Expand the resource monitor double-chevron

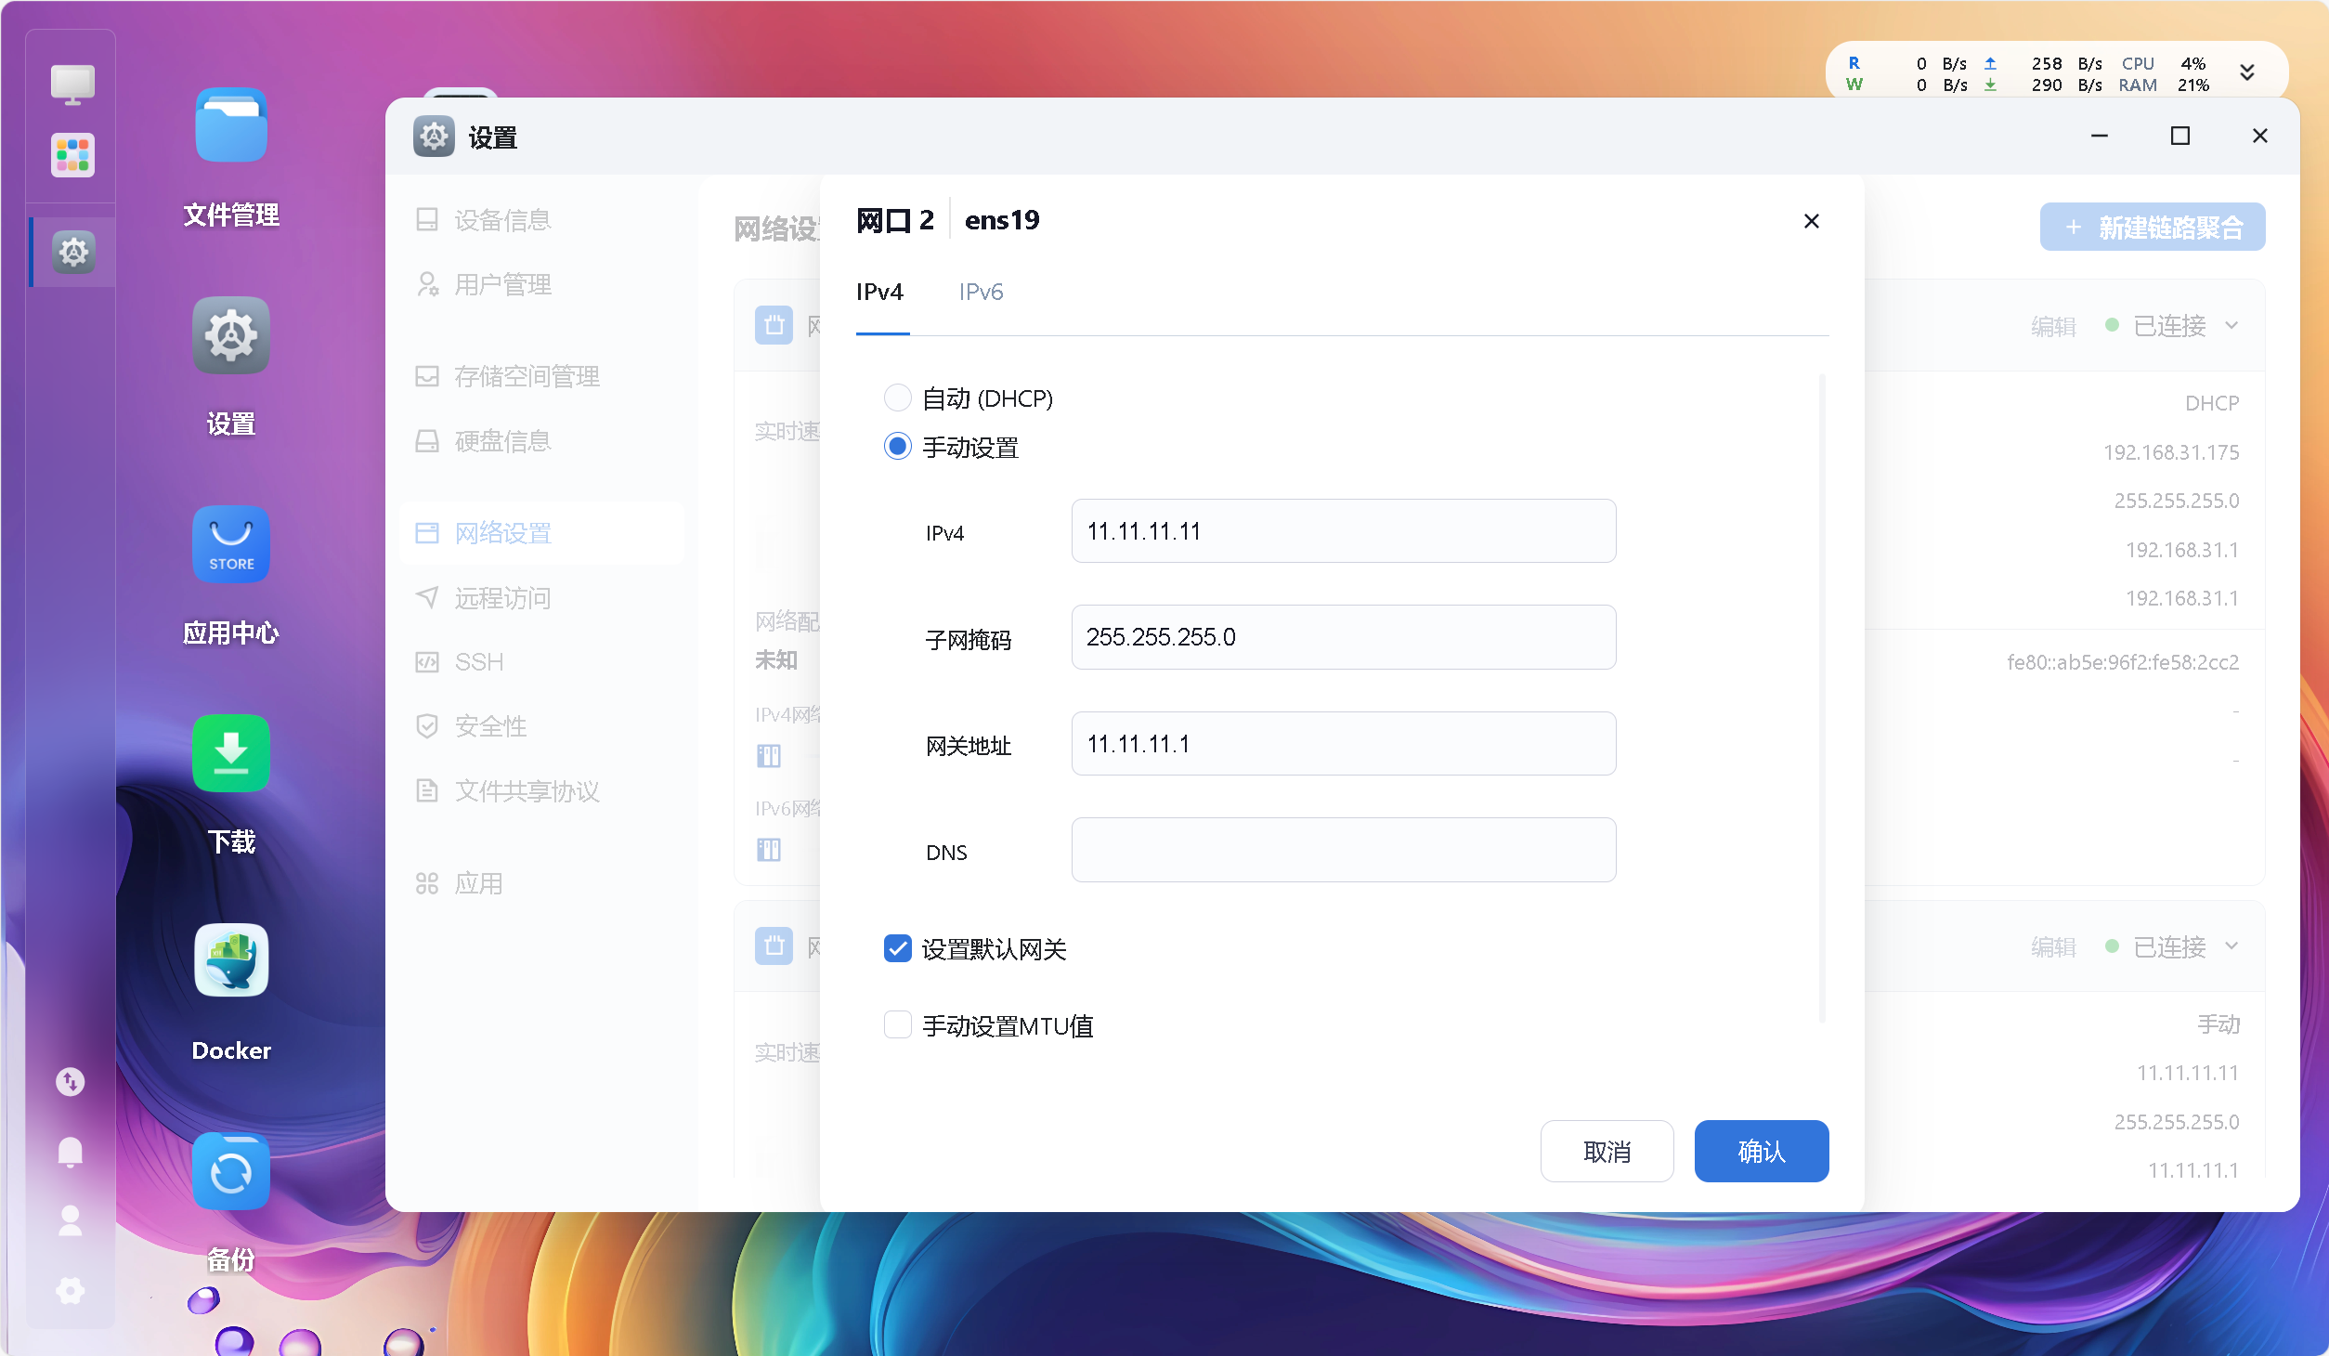pos(2247,72)
